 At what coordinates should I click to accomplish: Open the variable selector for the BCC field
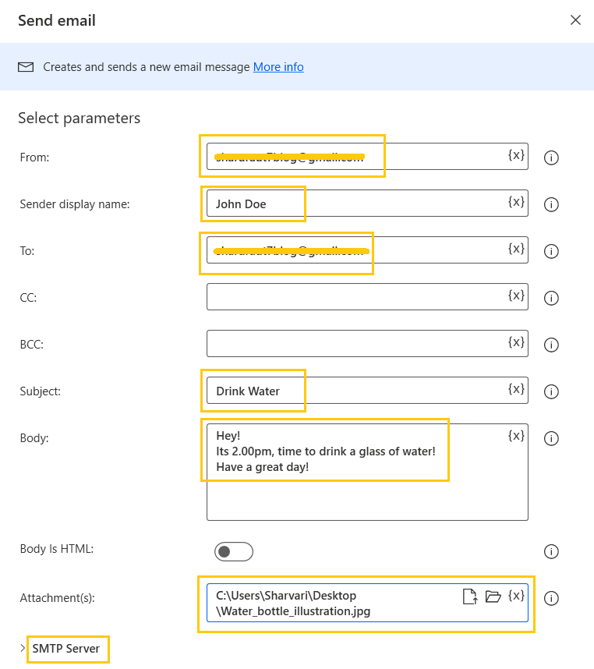click(516, 342)
